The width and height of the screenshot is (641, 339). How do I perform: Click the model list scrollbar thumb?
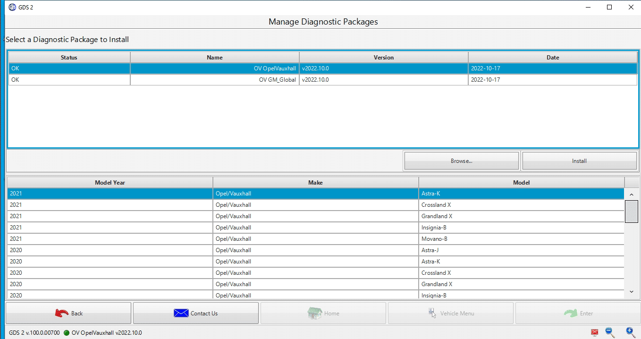[632, 211]
